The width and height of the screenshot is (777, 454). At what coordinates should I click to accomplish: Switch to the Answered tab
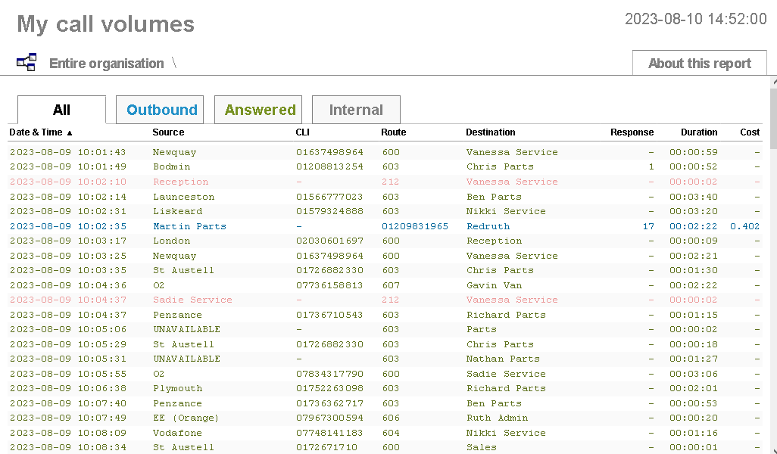(259, 110)
